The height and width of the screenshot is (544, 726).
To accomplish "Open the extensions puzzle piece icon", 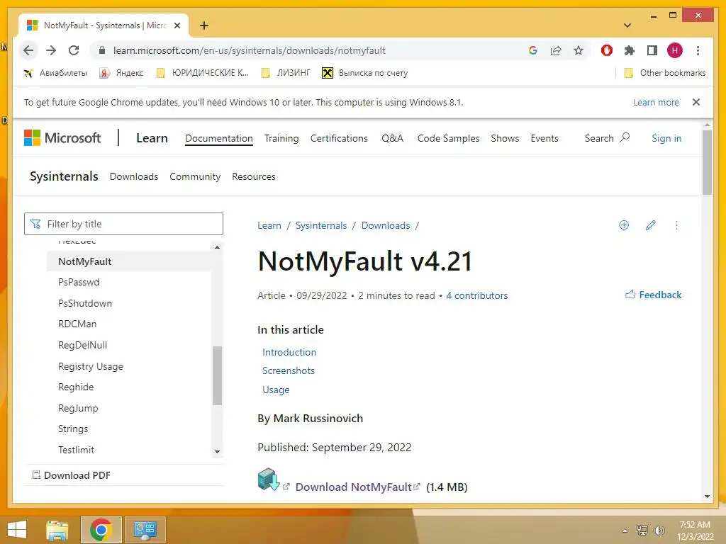I will [630, 50].
